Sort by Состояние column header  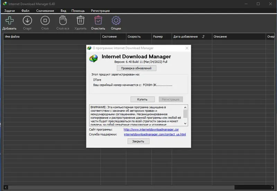pyautogui.click(x=113, y=37)
